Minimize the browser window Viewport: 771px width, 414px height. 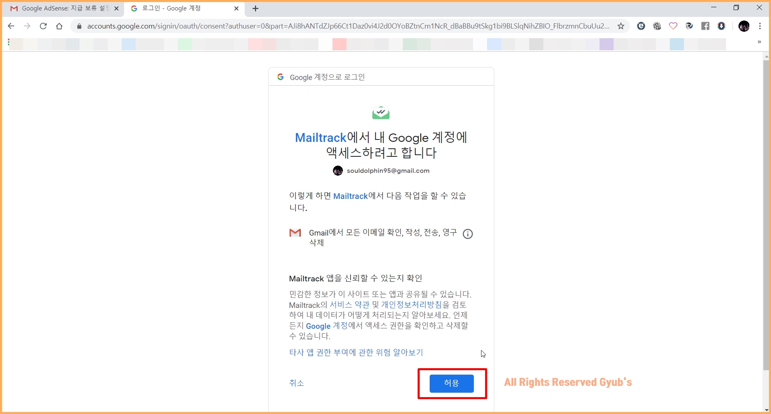point(714,8)
